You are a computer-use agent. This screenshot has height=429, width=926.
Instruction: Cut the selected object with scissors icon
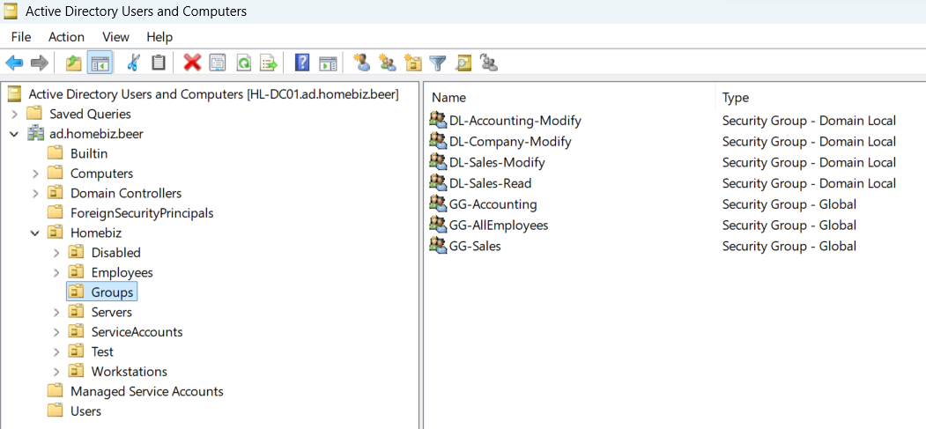[133, 62]
